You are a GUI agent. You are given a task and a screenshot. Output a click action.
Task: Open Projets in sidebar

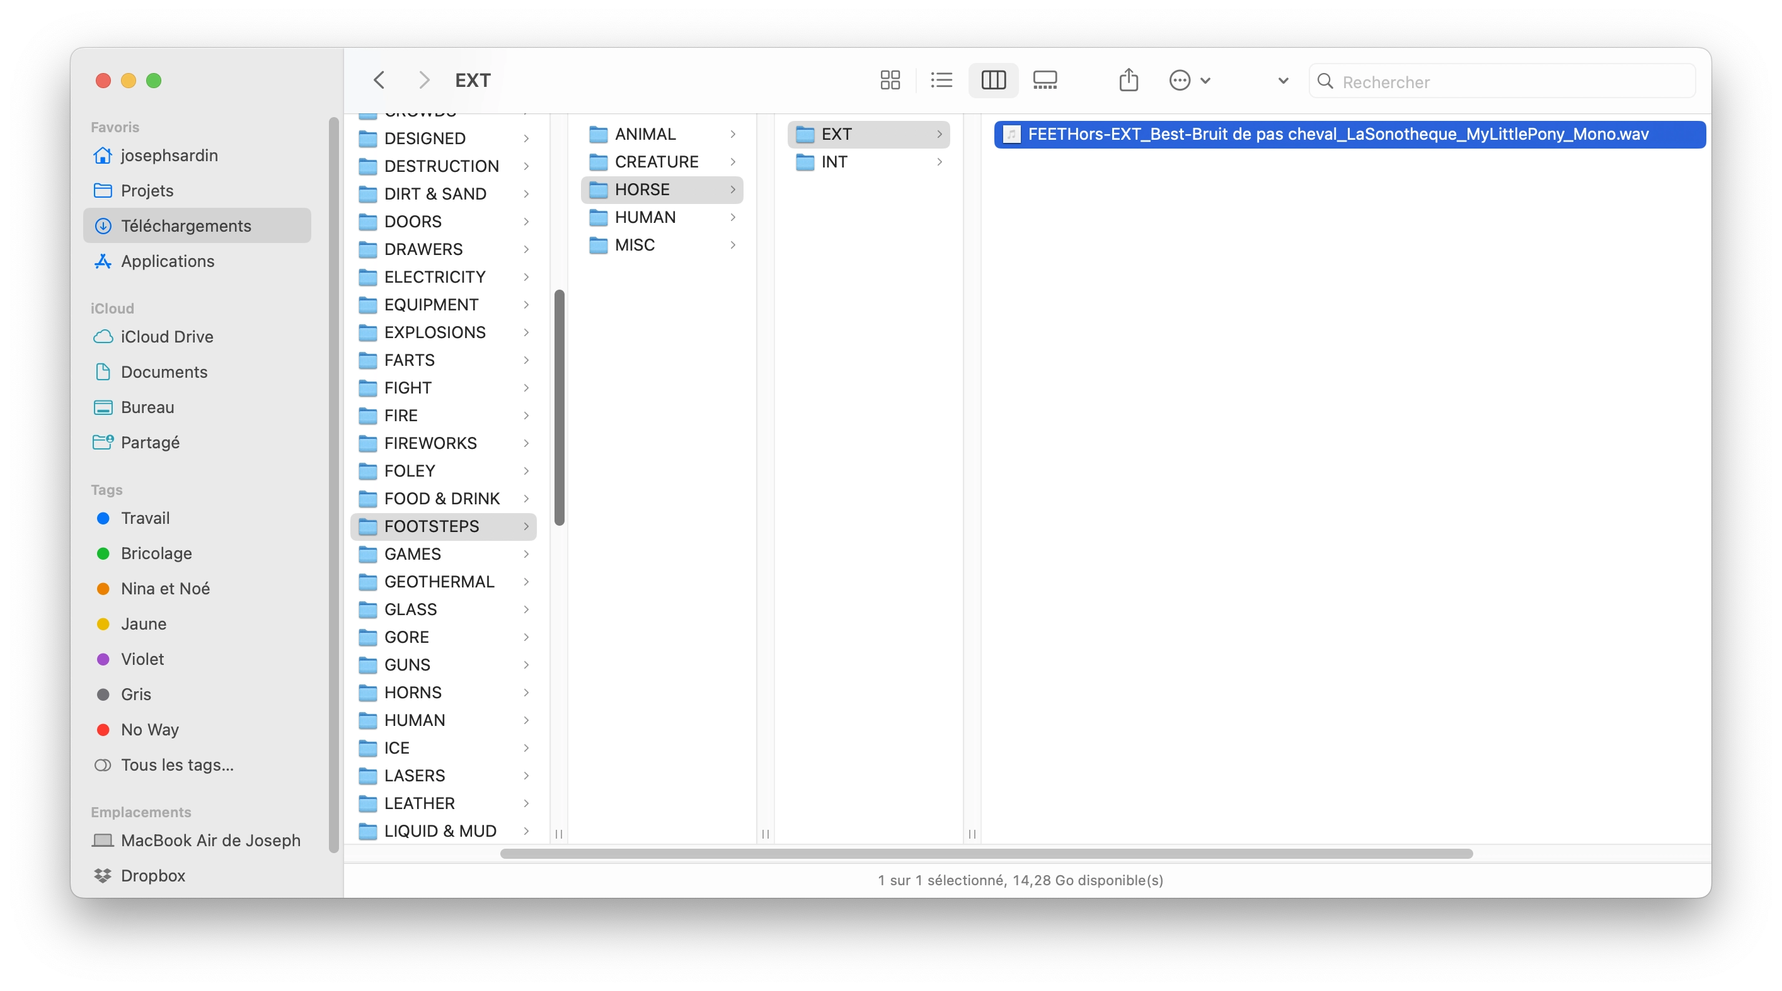[197, 191]
